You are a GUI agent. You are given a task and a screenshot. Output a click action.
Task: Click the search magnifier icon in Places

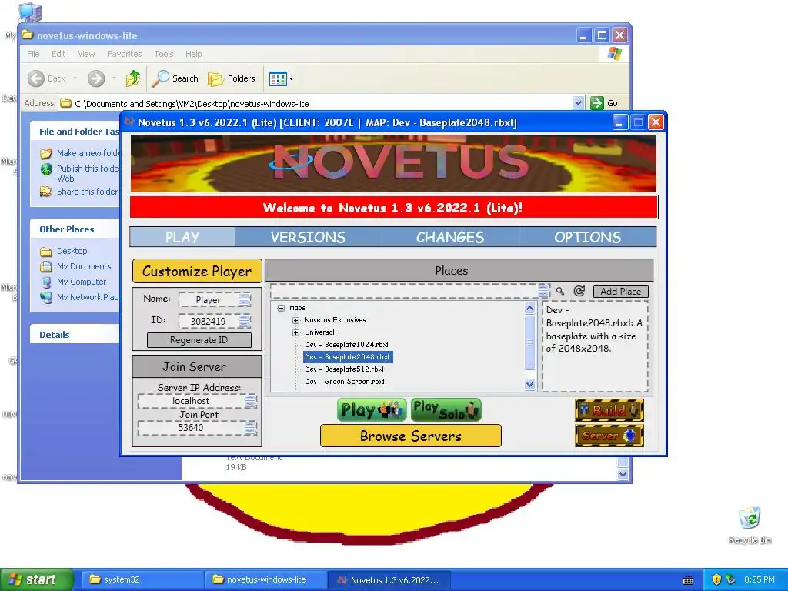tap(560, 291)
